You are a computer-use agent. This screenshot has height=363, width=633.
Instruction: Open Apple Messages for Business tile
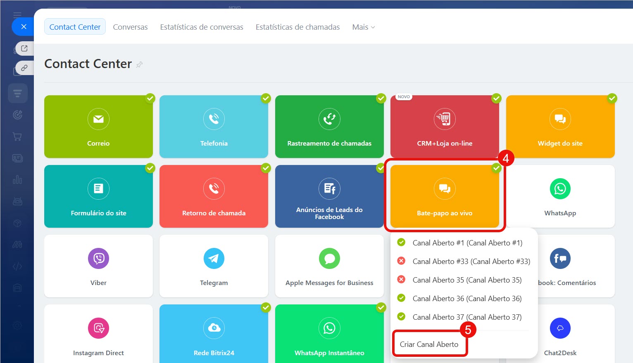pyautogui.click(x=329, y=266)
